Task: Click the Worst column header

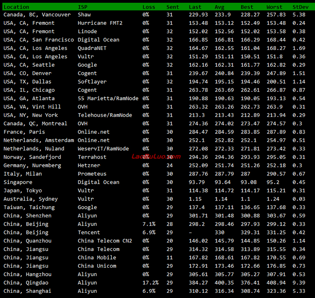Action: pyautogui.click(x=274, y=7)
